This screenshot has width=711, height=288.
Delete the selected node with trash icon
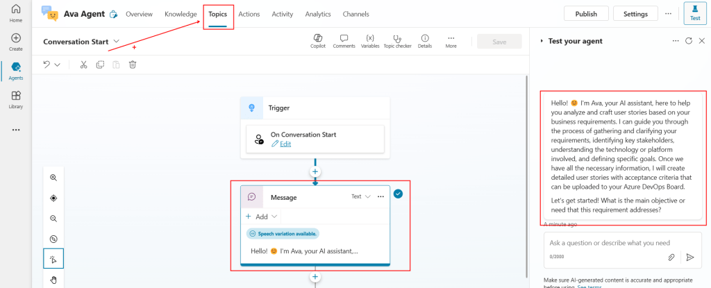click(132, 65)
